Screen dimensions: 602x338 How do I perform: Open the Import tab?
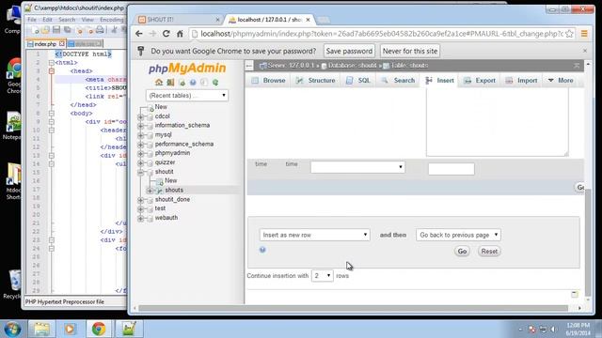521,81
